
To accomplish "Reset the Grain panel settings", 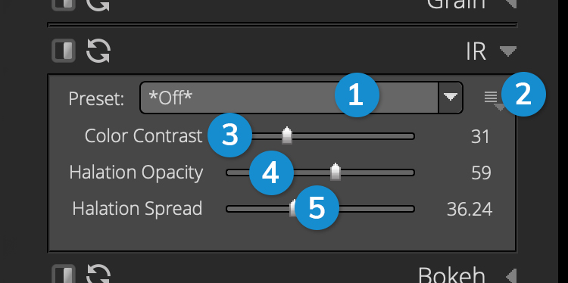I will point(98,5).
